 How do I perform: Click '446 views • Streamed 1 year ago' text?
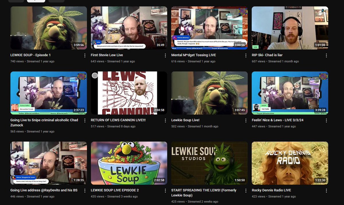[32, 197]
